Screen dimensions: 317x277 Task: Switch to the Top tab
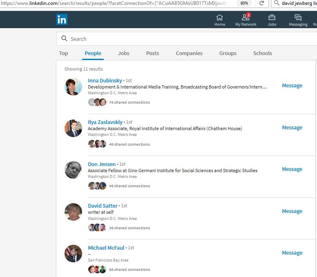63,53
